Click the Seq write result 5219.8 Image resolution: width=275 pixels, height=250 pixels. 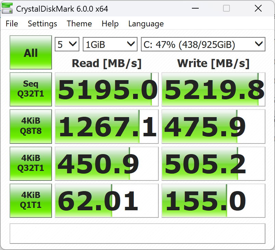(213, 89)
